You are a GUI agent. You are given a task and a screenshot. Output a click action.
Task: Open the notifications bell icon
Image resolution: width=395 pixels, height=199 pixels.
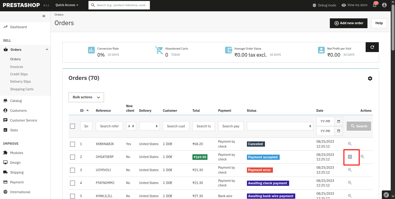(375, 5)
